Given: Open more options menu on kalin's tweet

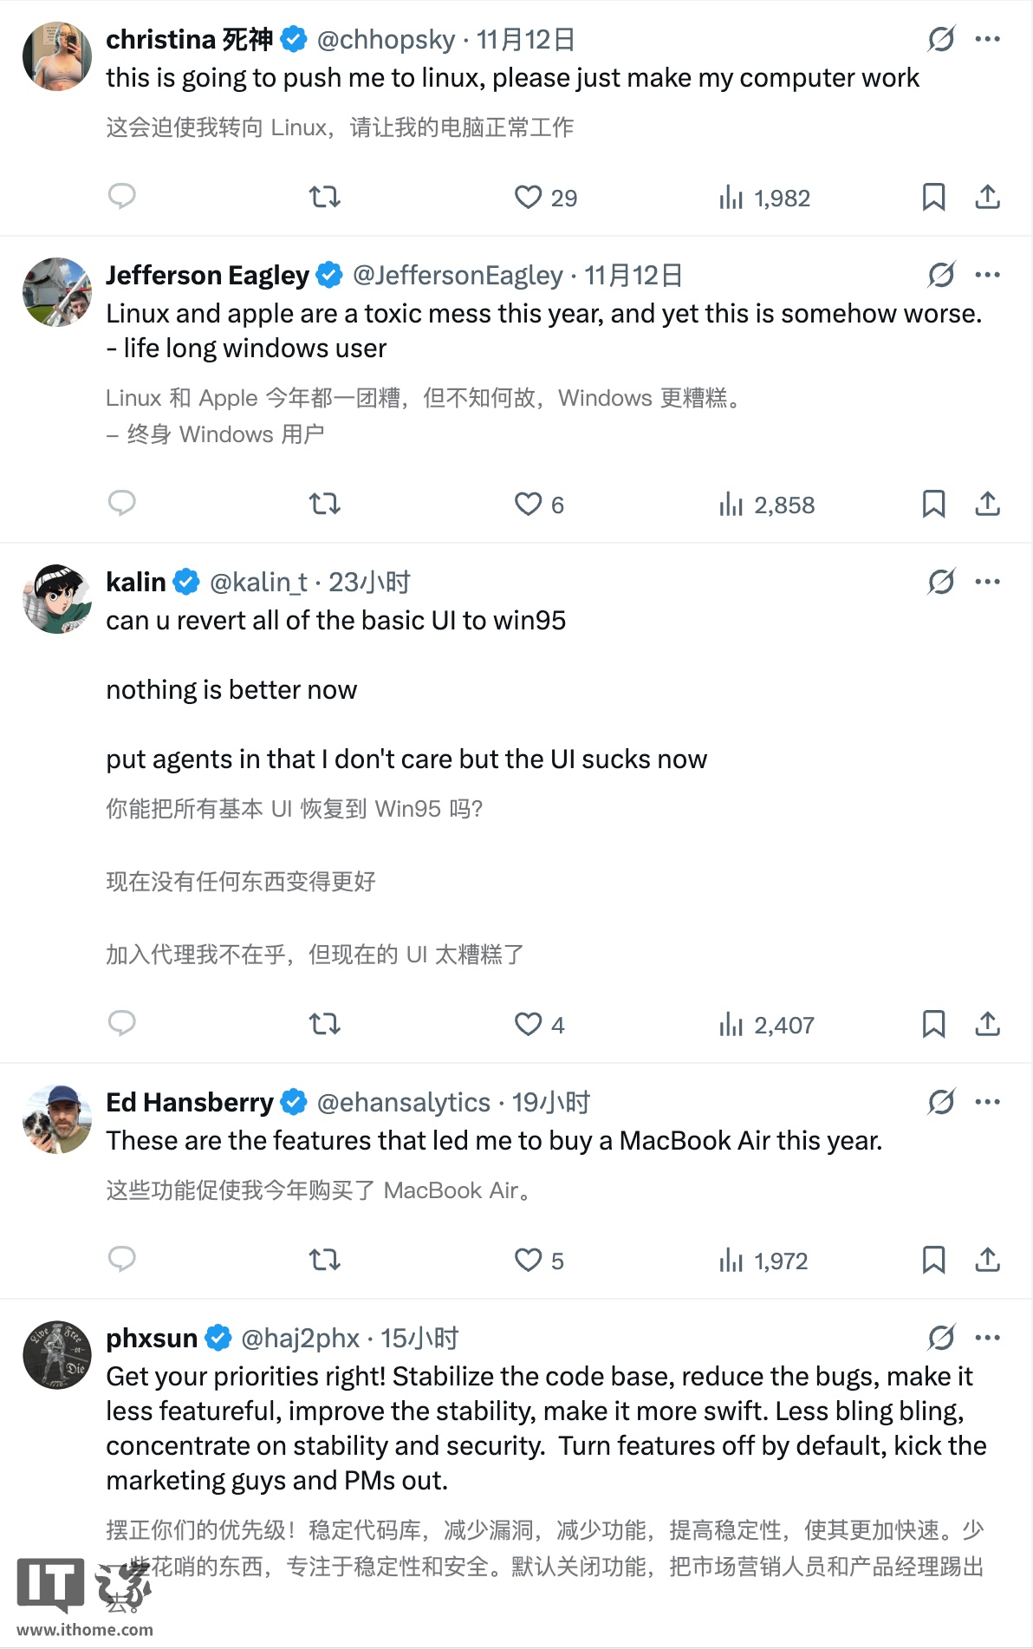Looking at the screenshot, I should pos(987,581).
